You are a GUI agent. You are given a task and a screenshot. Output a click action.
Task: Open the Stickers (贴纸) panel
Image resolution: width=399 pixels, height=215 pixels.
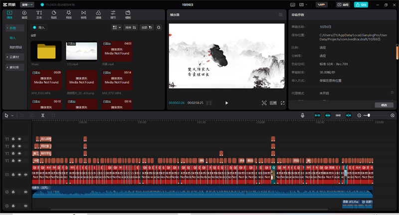click(x=53, y=14)
